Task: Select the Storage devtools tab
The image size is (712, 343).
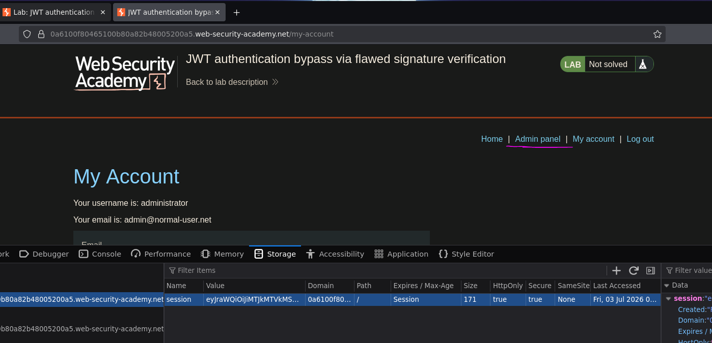Action: (x=275, y=254)
